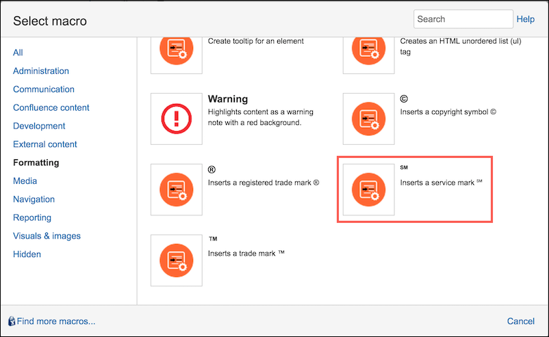Cancel the Select macro dialog
This screenshot has height=337, width=549.
(x=521, y=321)
